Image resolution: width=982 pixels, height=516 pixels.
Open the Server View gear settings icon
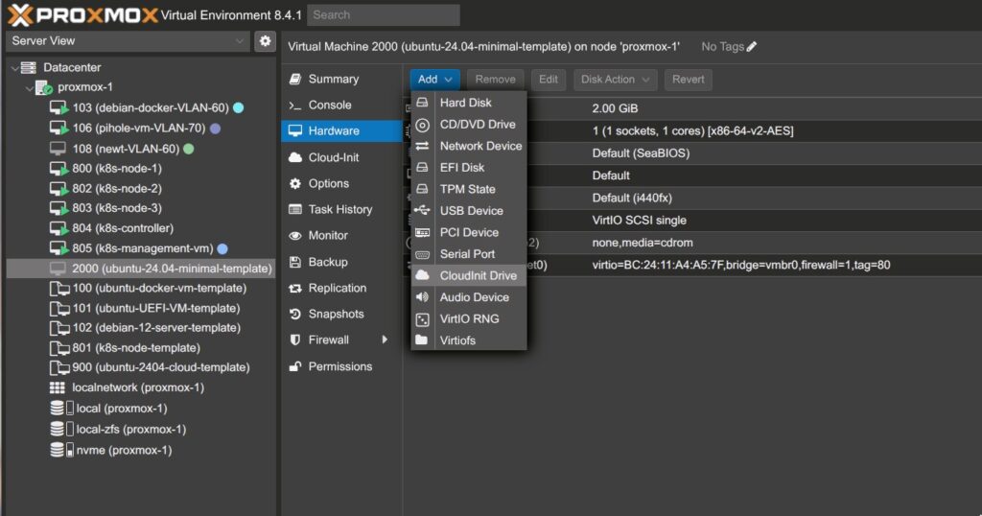pyautogui.click(x=265, y=41)
